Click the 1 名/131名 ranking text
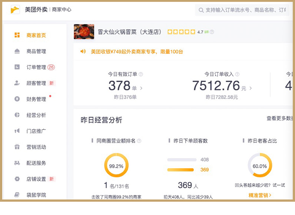Image resolution: width=295 pixels, height=215 pixels. point(116,185)
